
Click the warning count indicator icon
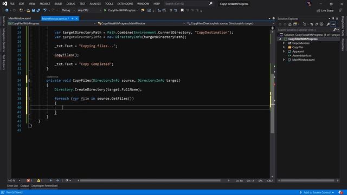point(38,180)
